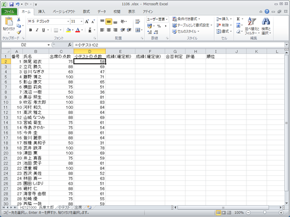Viewport: 290px width, 217px height.
Task: Click the vertical scrollbar down arrow
Action: point(287,203)
